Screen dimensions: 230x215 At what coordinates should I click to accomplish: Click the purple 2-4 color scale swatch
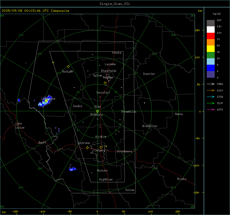coord(211,74)
